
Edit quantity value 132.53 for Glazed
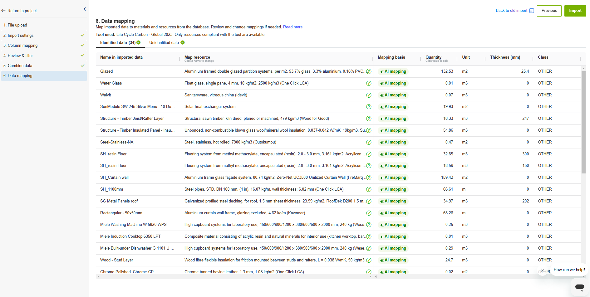tap(447, 71)
